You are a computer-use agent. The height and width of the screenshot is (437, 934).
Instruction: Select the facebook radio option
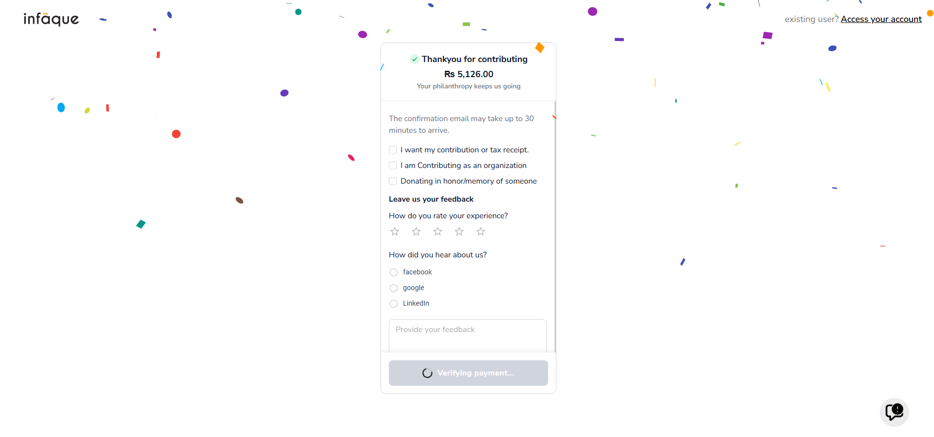(x=394, y=272)
